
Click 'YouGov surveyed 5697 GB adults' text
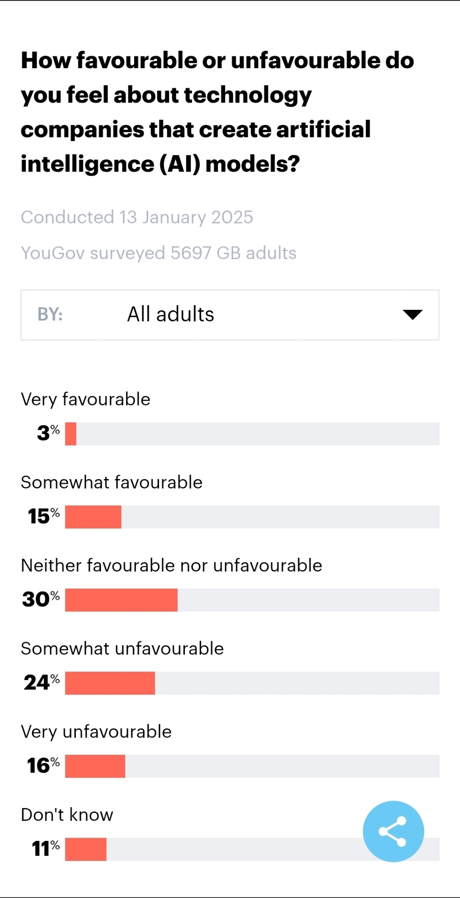tap(158, 253)
